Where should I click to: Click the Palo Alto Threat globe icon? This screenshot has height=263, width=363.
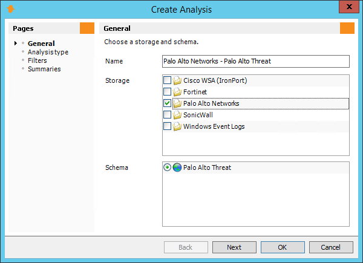(x=177, y=167)
